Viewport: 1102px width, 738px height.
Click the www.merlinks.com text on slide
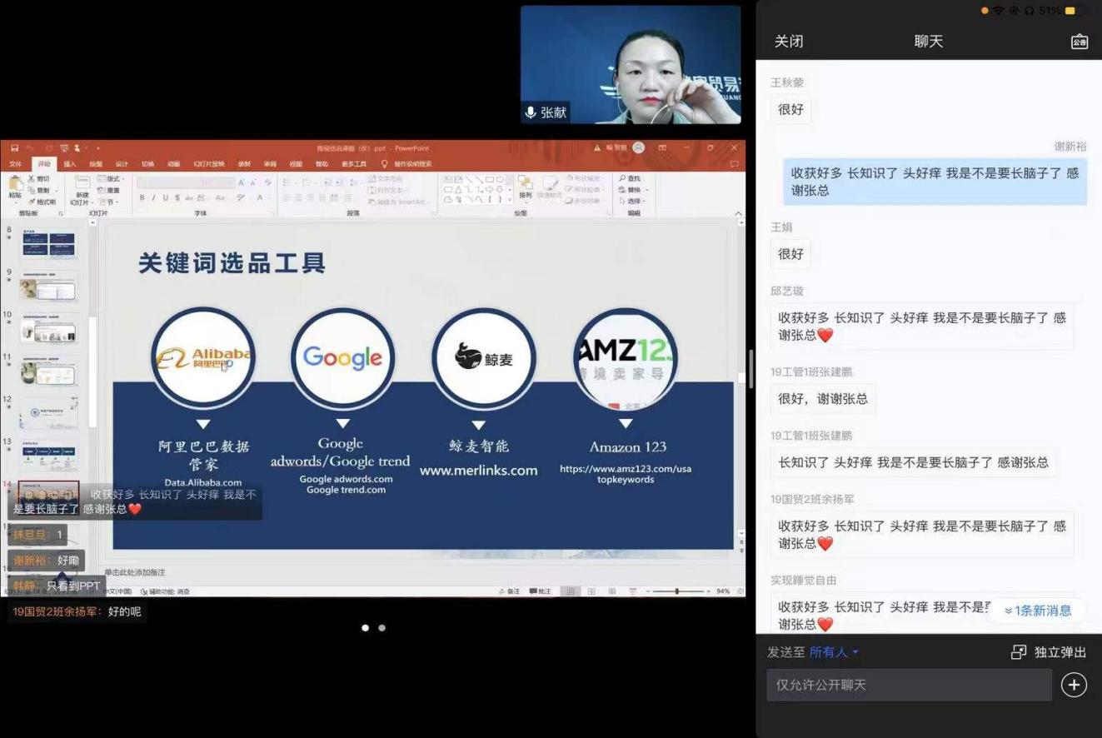click(478, 471)
